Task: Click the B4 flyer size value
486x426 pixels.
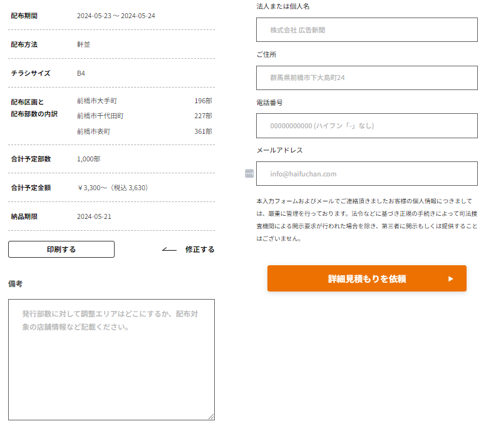Action: click(81, 73)
